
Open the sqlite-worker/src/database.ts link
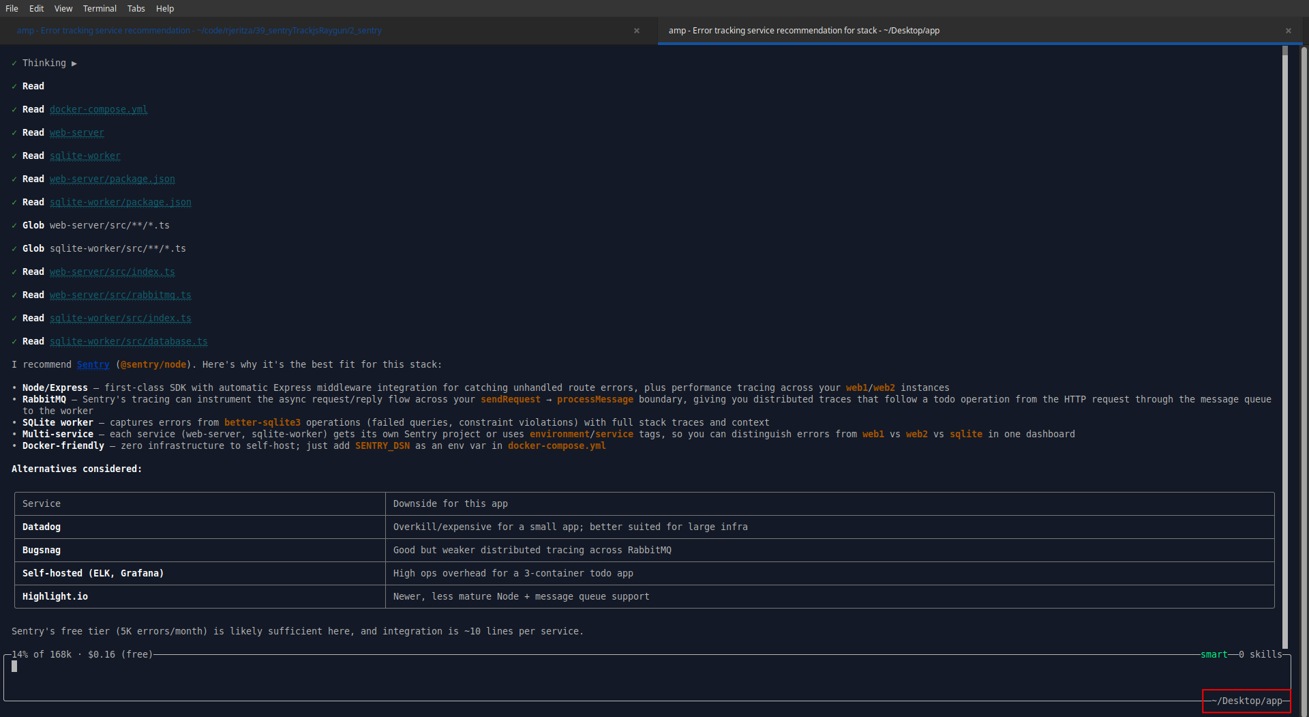128,341
